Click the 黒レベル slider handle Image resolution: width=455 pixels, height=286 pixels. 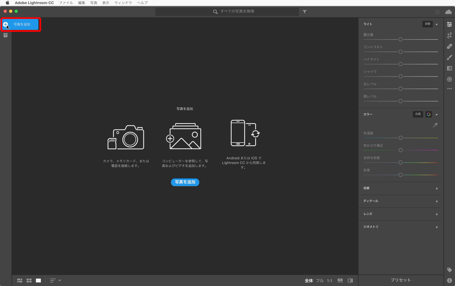(x=400, y=101)
